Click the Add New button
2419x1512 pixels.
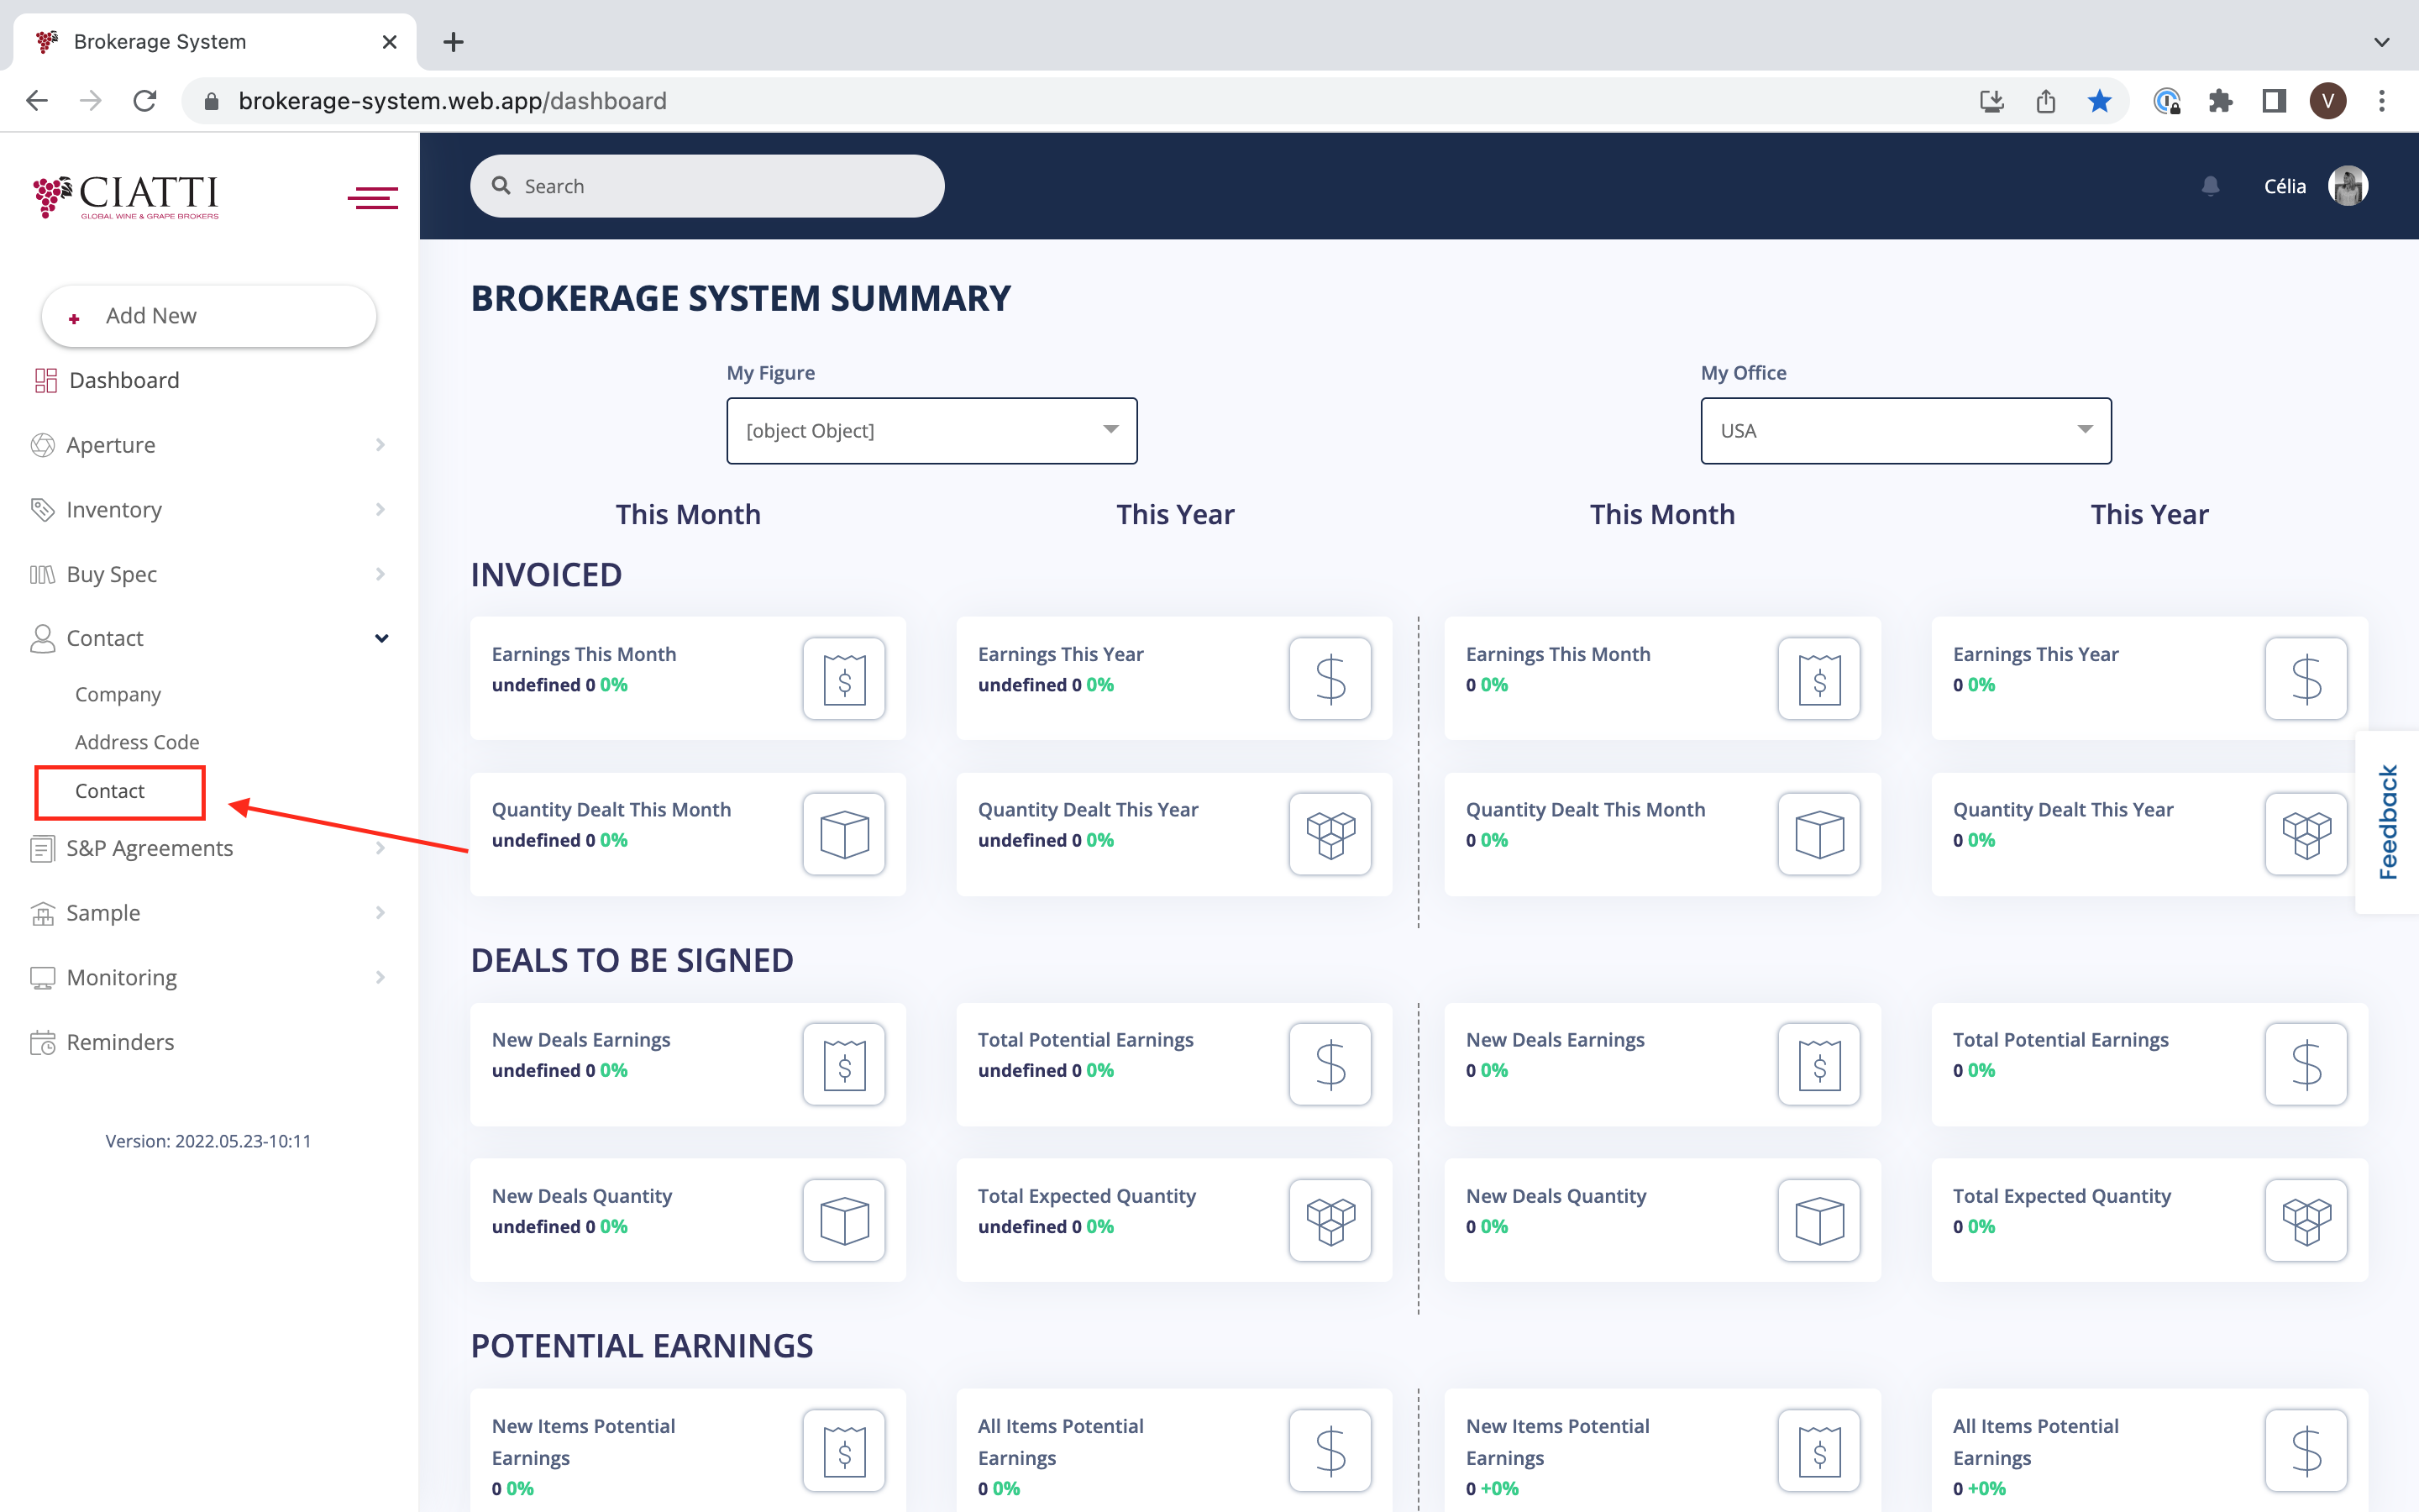coord(208,316)
